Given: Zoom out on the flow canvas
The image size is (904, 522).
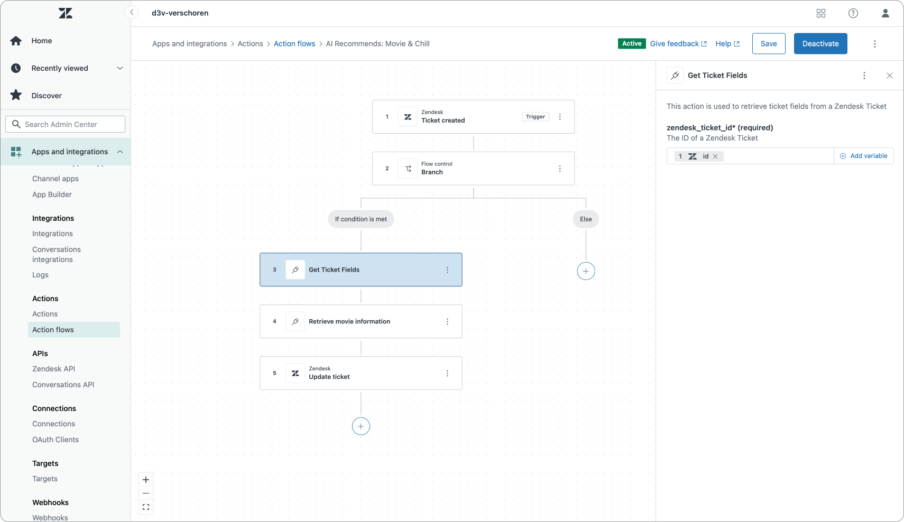Looking at the screenshot, I should pyautogui.click(x=146, y=493).
